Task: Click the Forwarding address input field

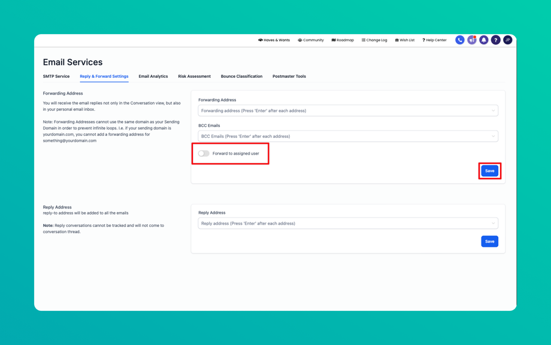Action: point(348,111)
